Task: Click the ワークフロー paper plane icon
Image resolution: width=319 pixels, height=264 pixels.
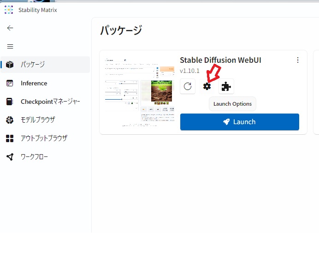Action: pyautogui.click(x=10, y=157)
